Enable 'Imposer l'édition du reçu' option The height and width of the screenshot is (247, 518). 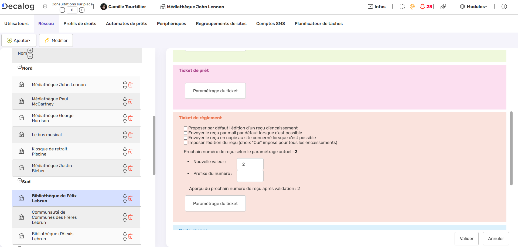point(185,143)
